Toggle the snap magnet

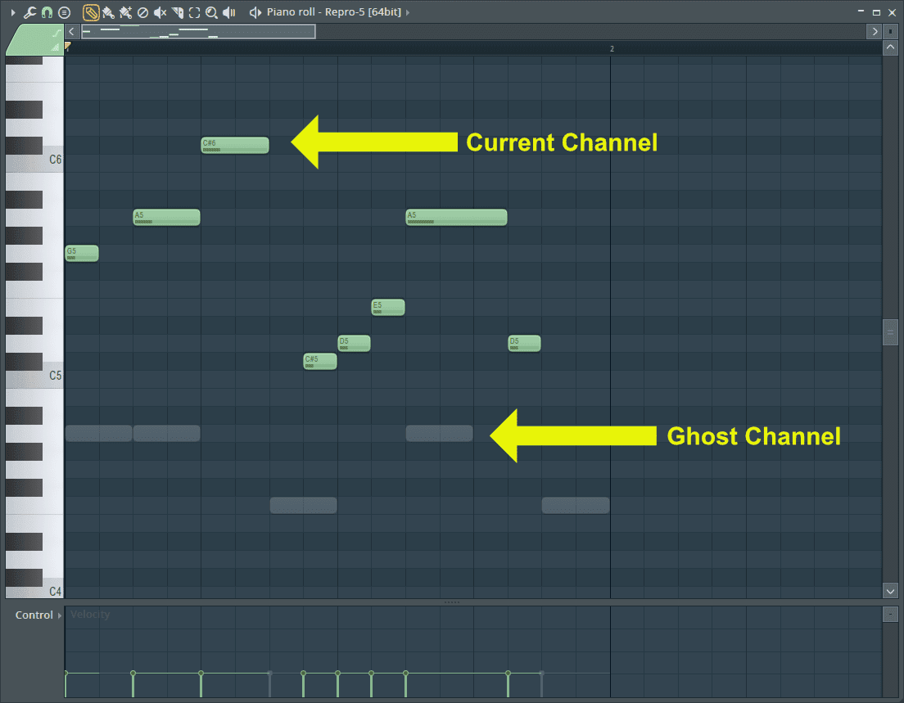(46, 12)
